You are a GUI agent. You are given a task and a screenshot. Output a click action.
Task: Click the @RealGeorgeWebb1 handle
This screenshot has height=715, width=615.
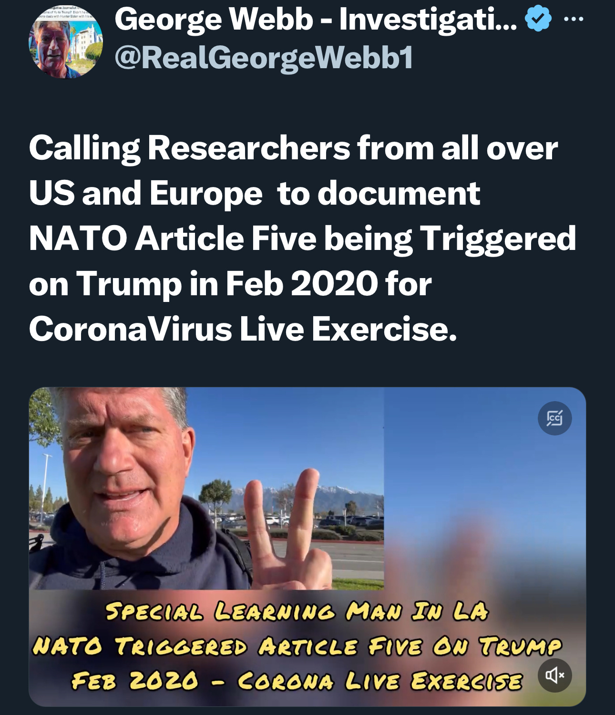click(x=264, y=58)
